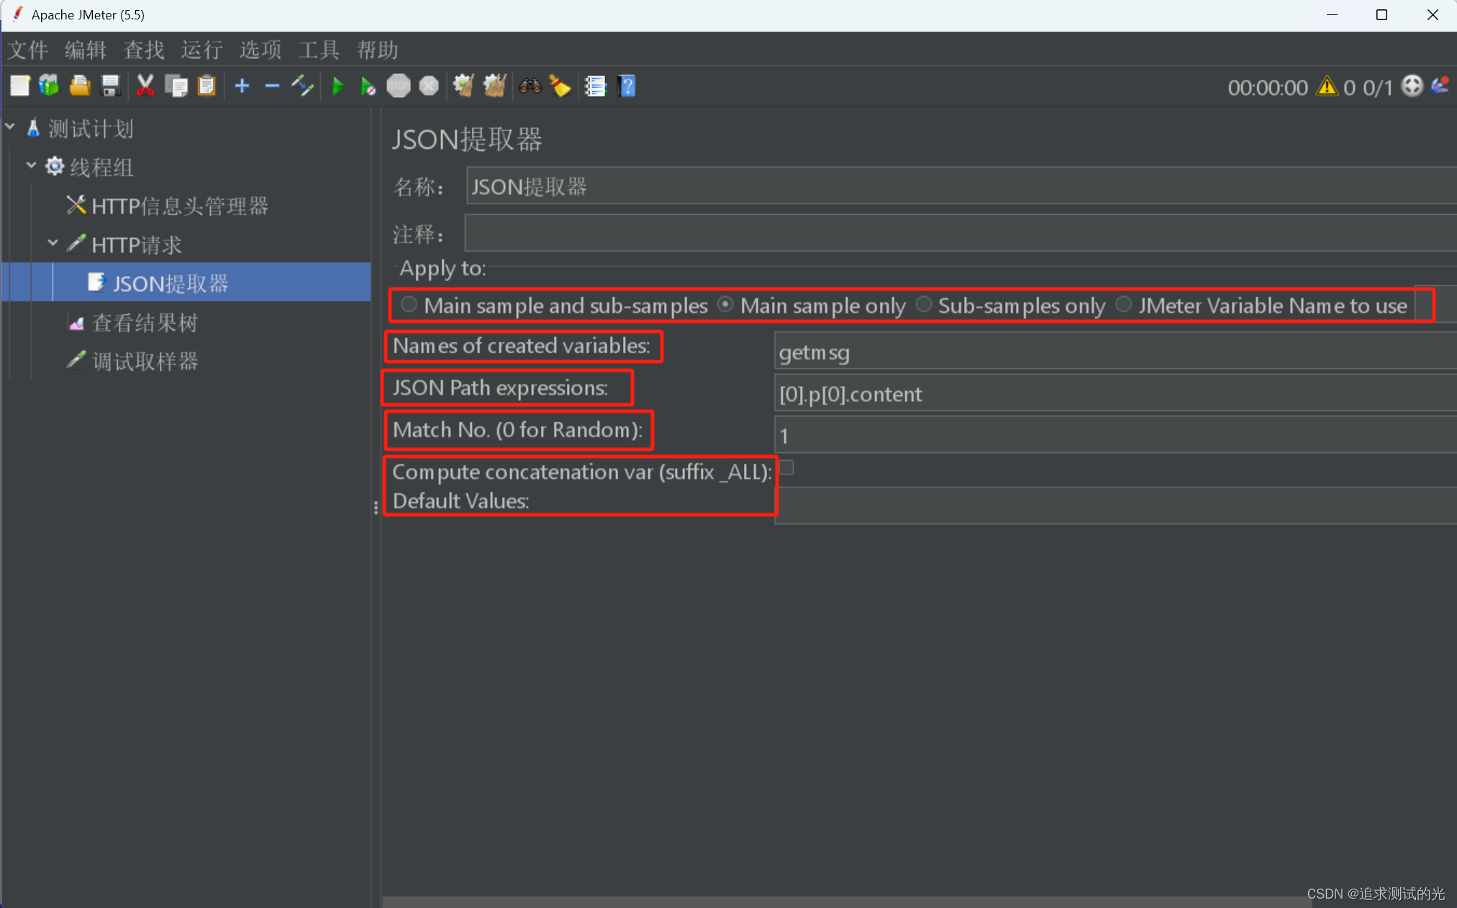This screenshot has width=1457, height=908.
Task: Select Sub-samples only radio button
Action: (x=924, y=305)
